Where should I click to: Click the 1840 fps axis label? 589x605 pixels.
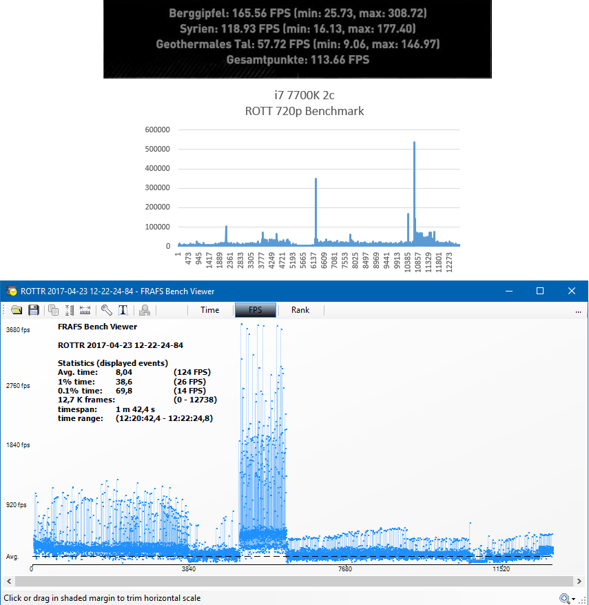coord(18,445)
